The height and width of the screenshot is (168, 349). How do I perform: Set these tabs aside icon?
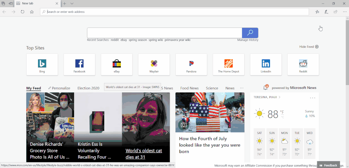coord(10,3)
